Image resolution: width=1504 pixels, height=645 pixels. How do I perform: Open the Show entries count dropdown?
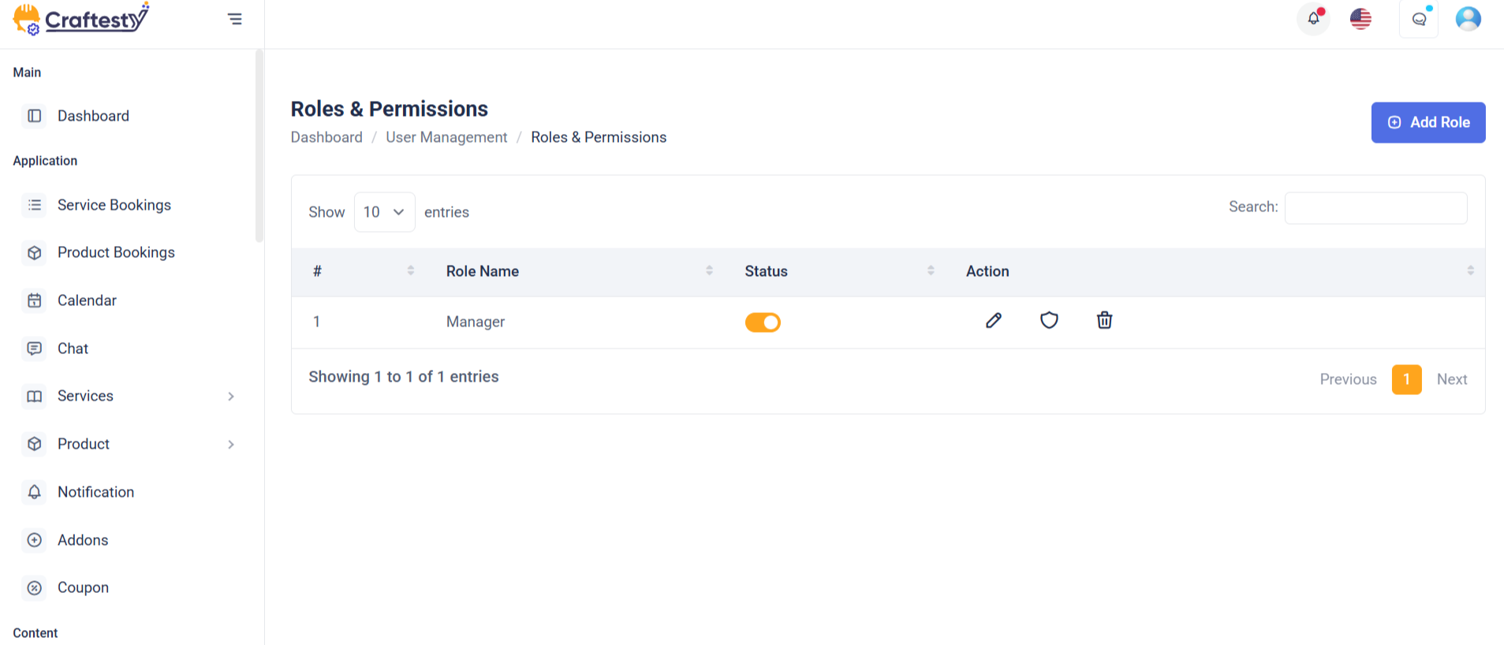click(385, 212)
